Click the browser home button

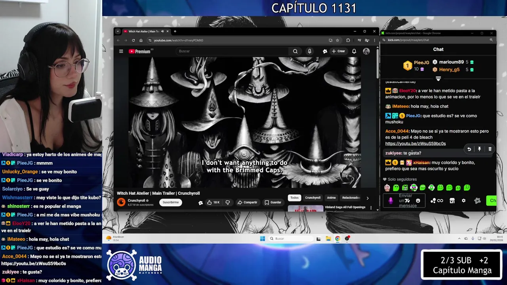[141, 40]
